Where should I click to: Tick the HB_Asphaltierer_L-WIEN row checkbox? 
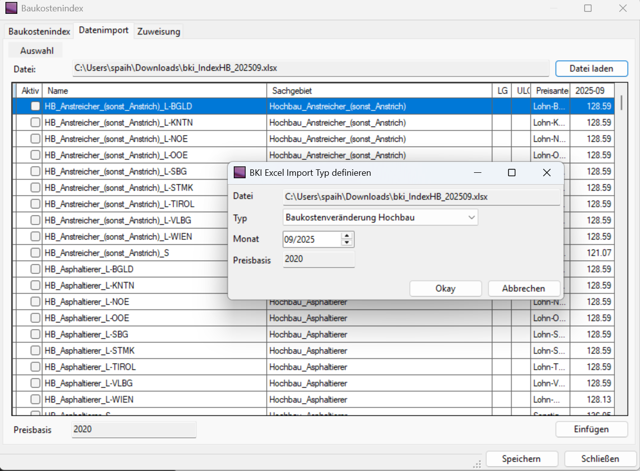tap(35, 399)
